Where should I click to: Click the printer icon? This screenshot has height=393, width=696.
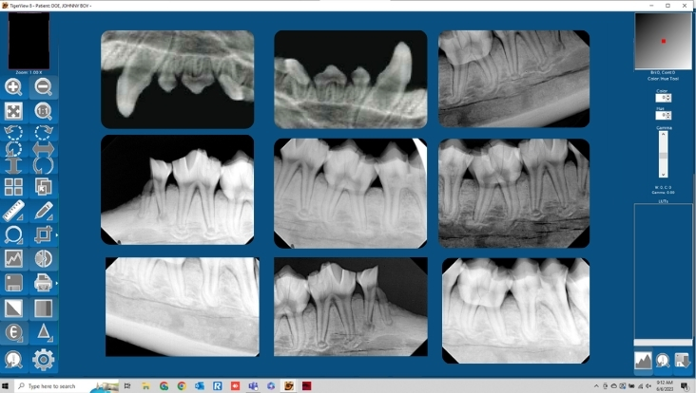pos(43,283)
